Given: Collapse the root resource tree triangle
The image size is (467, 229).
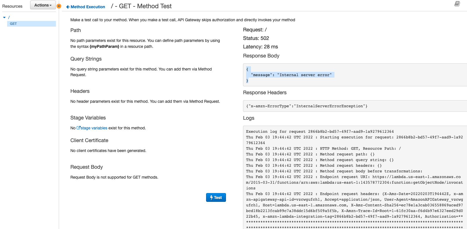Looking at the screenshot, I should pos(4,18).
